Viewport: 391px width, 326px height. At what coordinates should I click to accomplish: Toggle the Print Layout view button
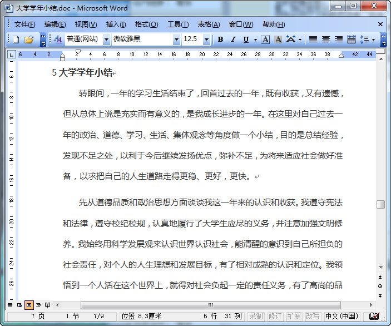click(29, 305)
